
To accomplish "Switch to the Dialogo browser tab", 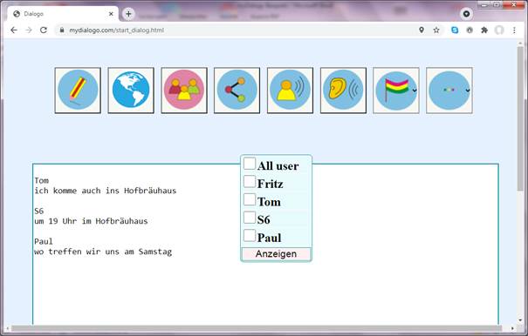I will coord(63,14).
